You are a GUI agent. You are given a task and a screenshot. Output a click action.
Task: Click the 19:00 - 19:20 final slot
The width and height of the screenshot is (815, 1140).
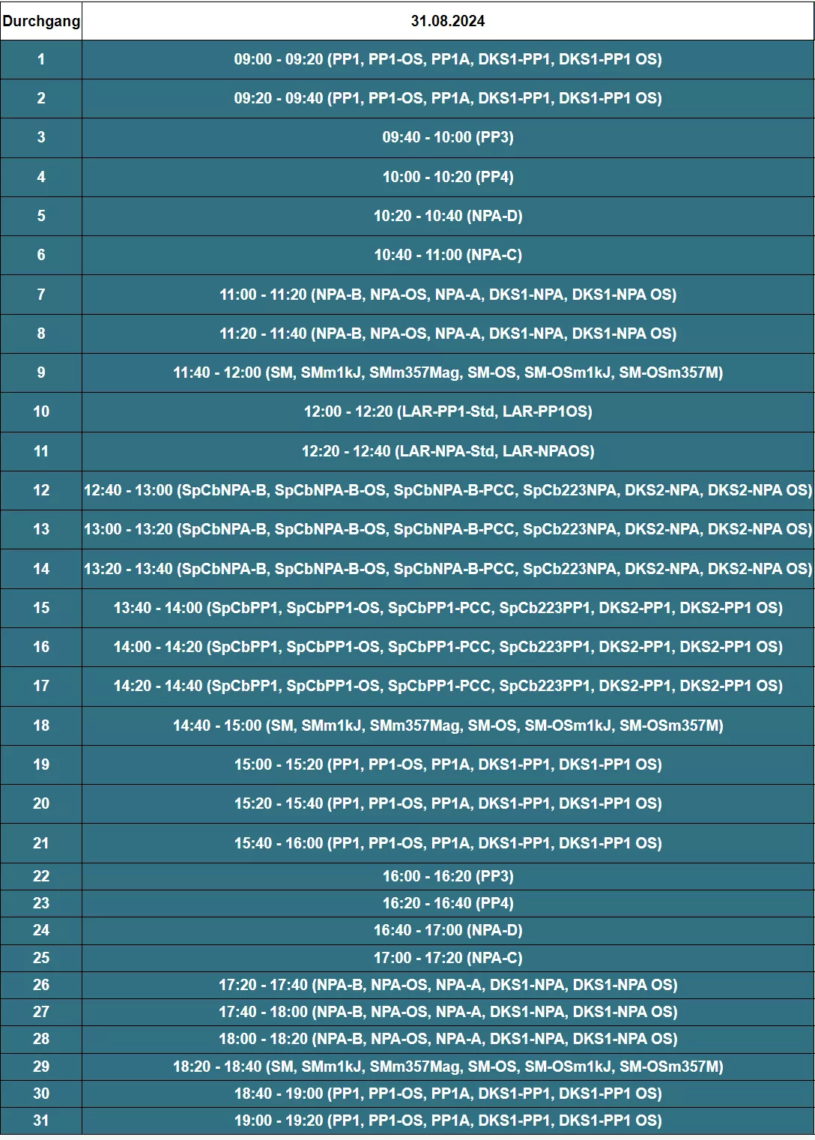(x=447, y=1121)
